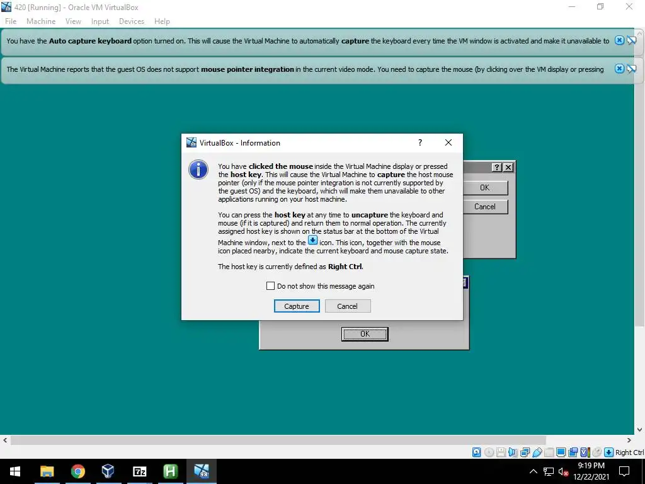Click the lower guest OK button
The height and width of the screenshot is (484, 645).
365,334
